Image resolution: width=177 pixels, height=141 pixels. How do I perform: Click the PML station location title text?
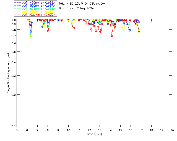click(82, 4)
